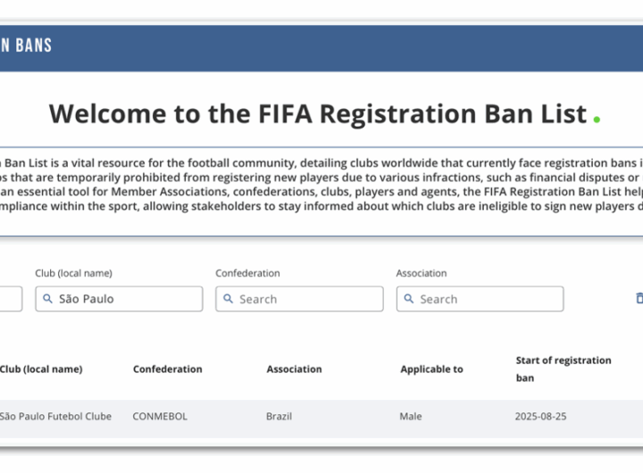Sort by the Club (local name) column header

tap(41, 369)
